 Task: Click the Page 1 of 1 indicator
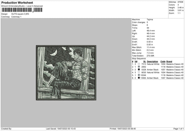[179, 129]
